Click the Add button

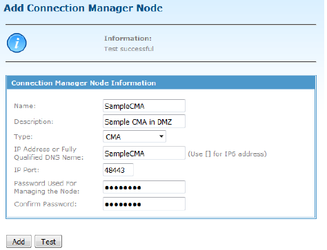(19, 242)
